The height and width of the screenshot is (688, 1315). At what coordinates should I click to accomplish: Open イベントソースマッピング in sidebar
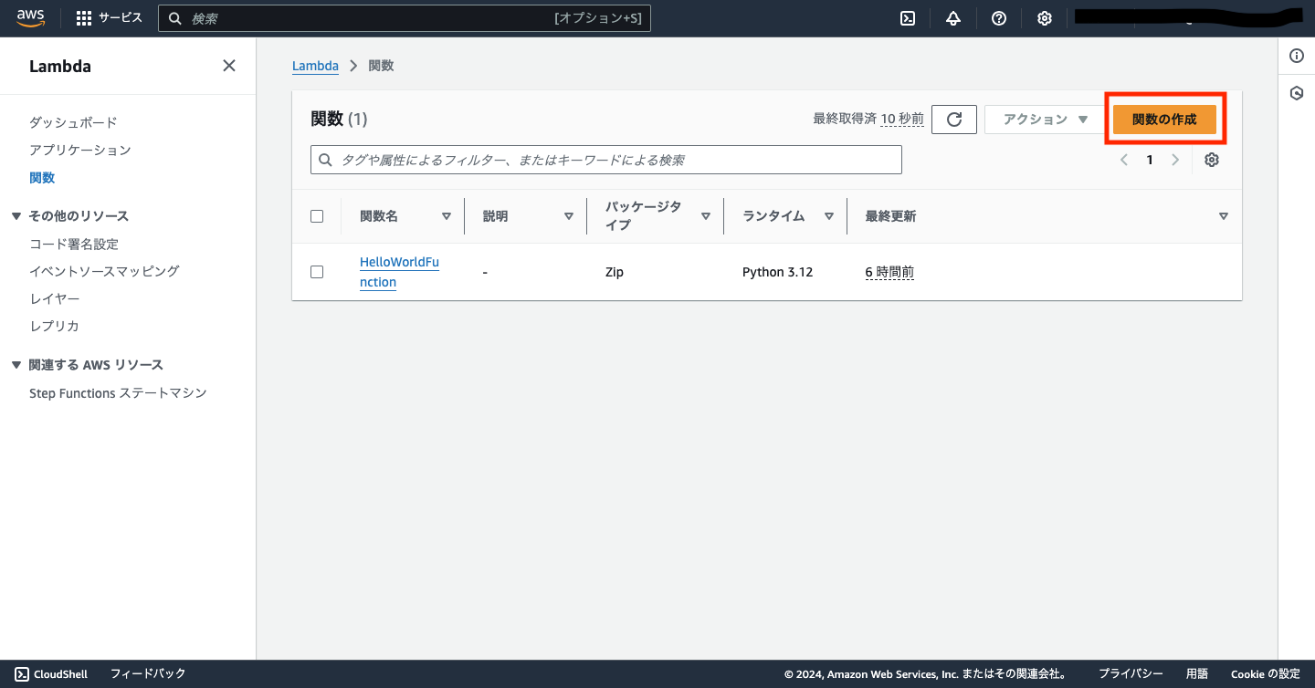(x=104, y=271)
